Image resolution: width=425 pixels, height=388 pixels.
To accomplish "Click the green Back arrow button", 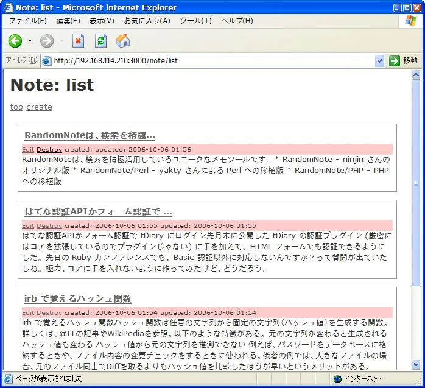I will [x=15, y=41].
